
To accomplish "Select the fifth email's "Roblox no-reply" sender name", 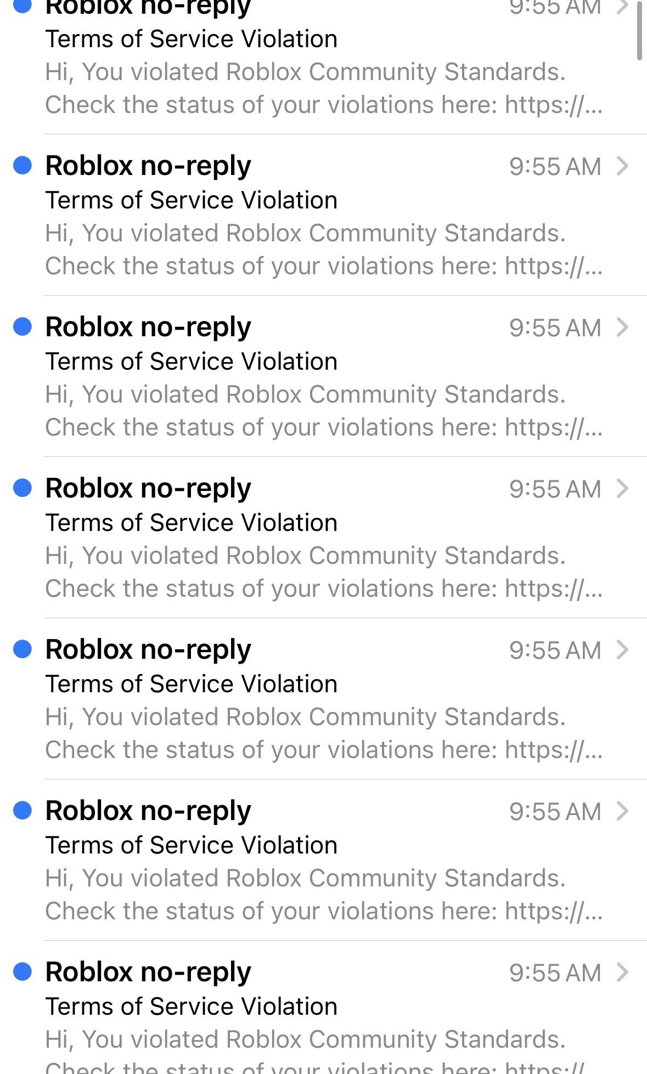I will pos(148,650).
